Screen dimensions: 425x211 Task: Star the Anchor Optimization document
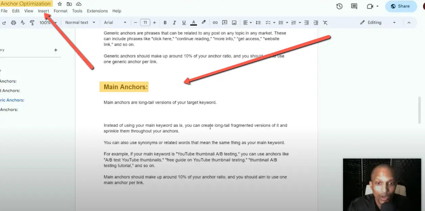click(59, 4)
